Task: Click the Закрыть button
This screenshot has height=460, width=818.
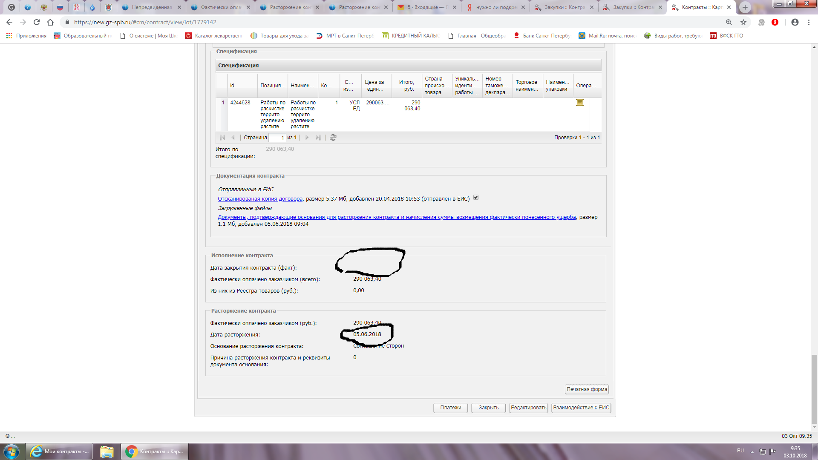Action: 488,408
